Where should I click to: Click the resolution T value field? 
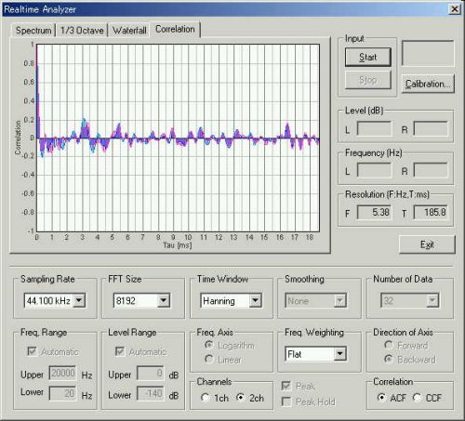pyautogui.click(x=431, y=213)
